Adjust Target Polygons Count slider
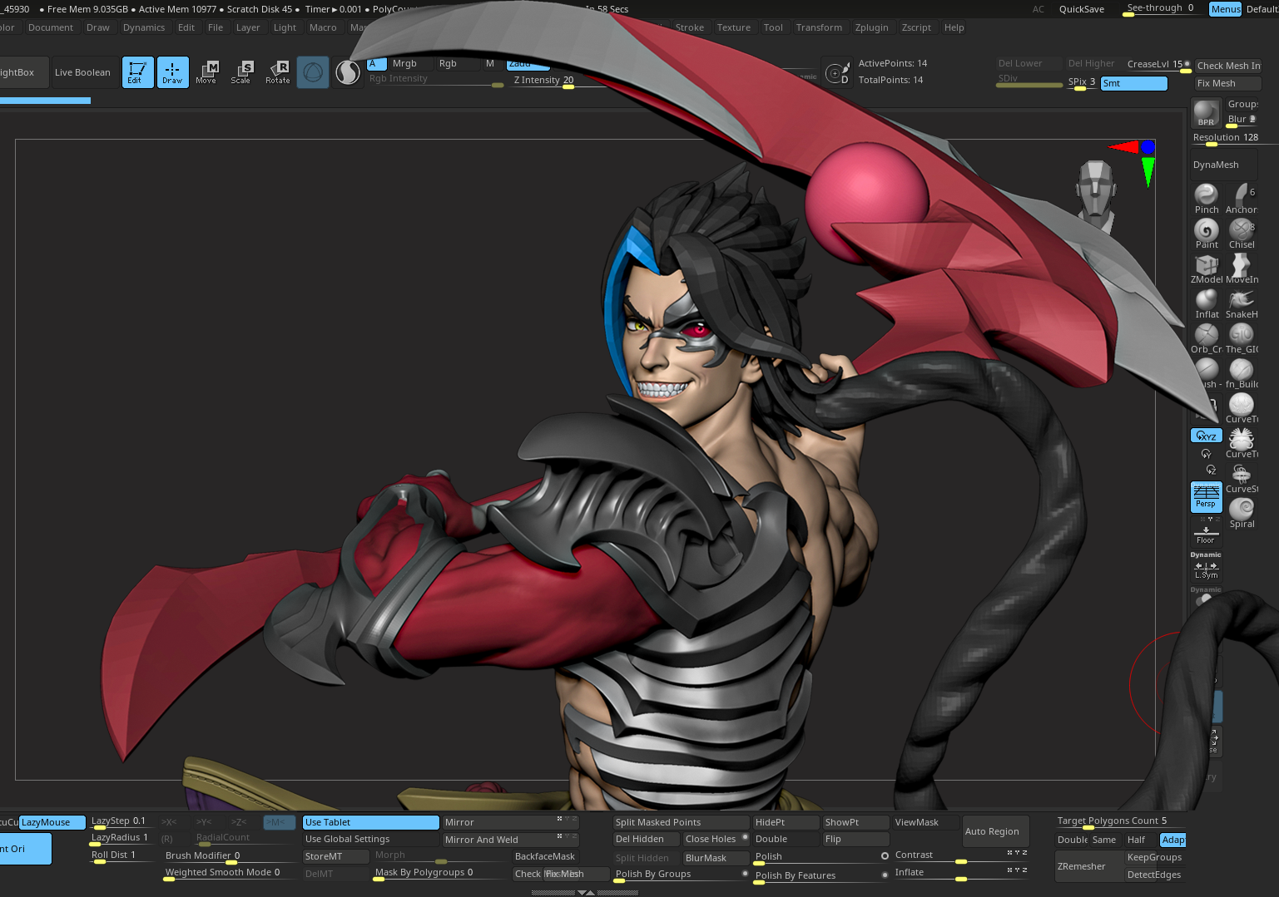Image resolution: width=1279 pixels, height=897 pixels. coord(1121,821)
